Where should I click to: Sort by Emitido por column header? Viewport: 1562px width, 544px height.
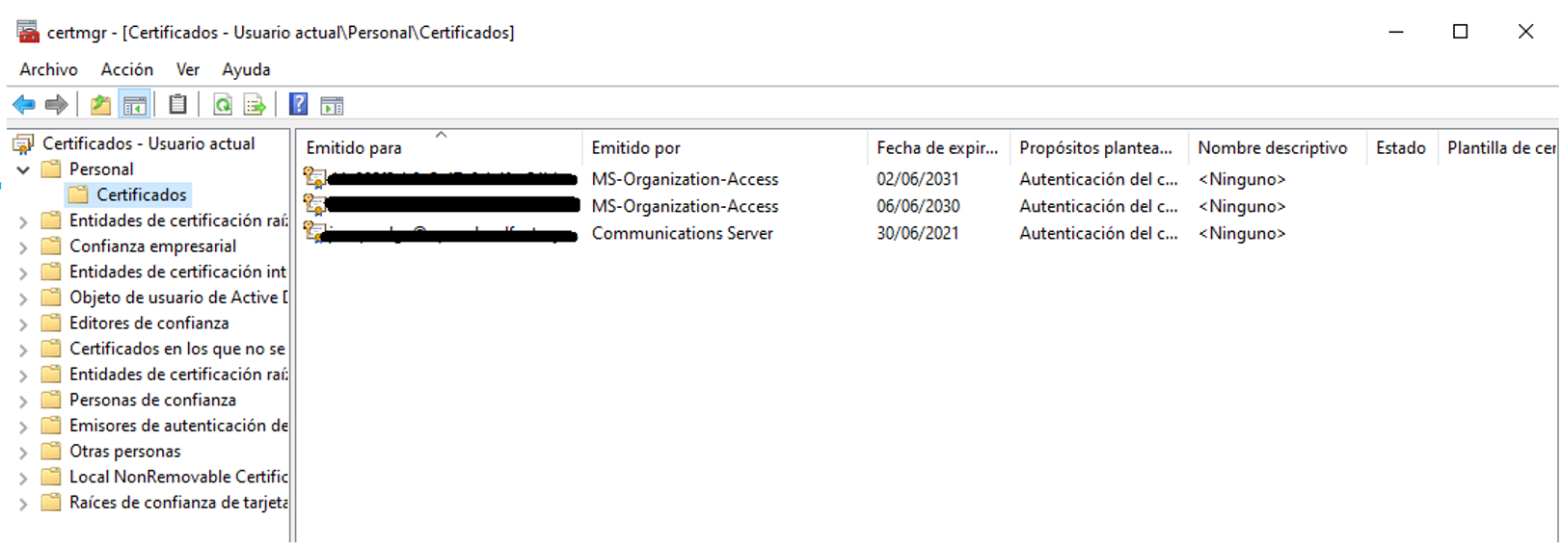pyautogui.click(x=635, y=148)
